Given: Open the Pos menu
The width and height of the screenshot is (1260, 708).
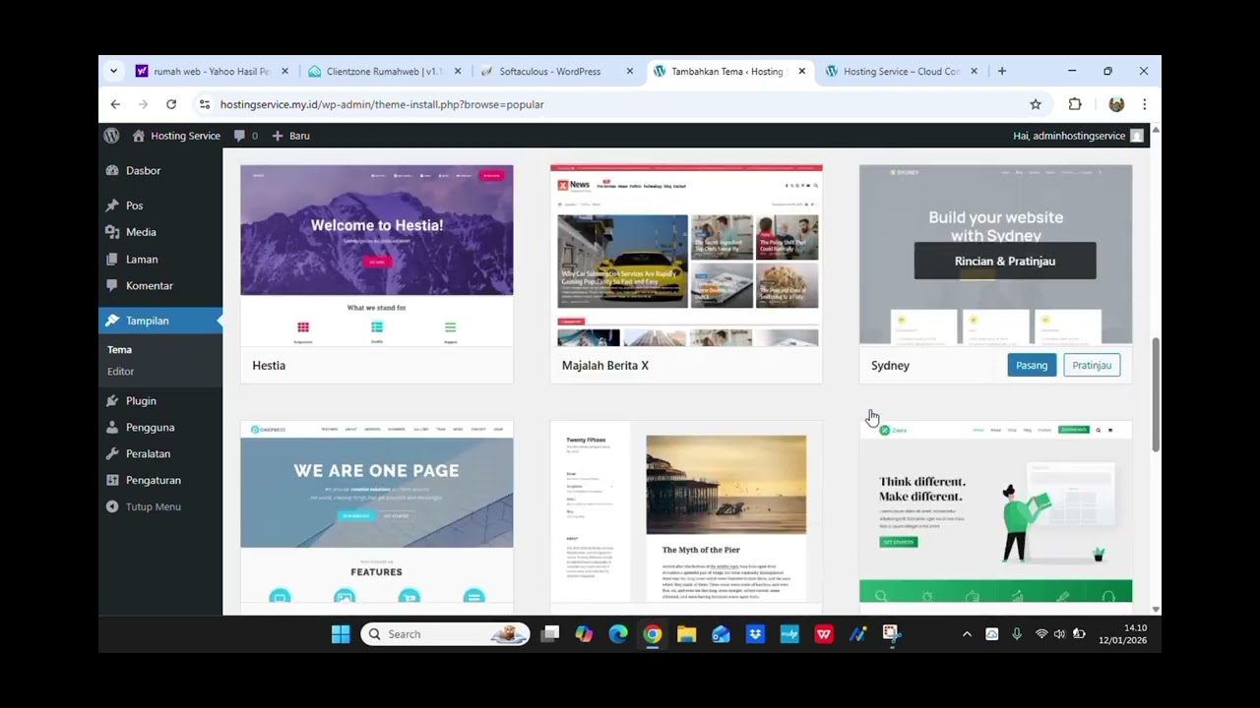Looking at the screenshot, I should [x=134, y=206].
